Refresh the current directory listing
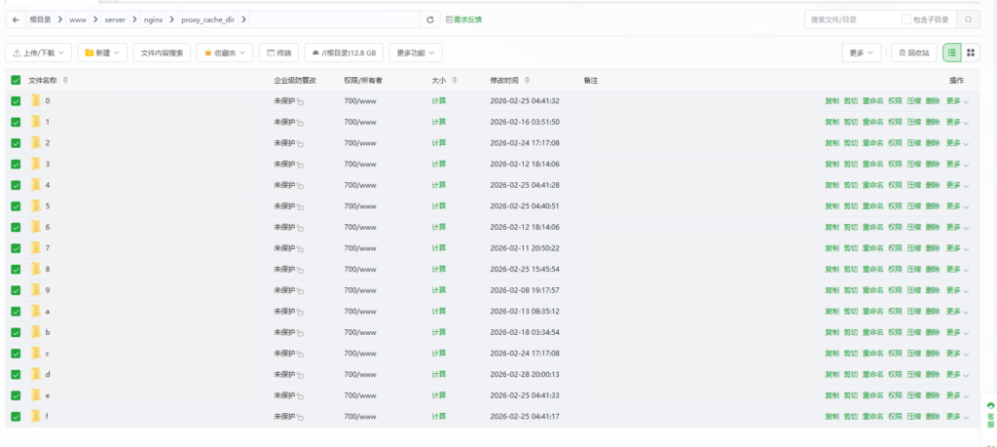Viewport: 997px width, 447px height. (x=431, y=19)
